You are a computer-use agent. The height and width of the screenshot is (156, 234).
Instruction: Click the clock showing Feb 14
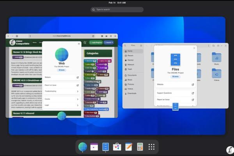(117, 3)
